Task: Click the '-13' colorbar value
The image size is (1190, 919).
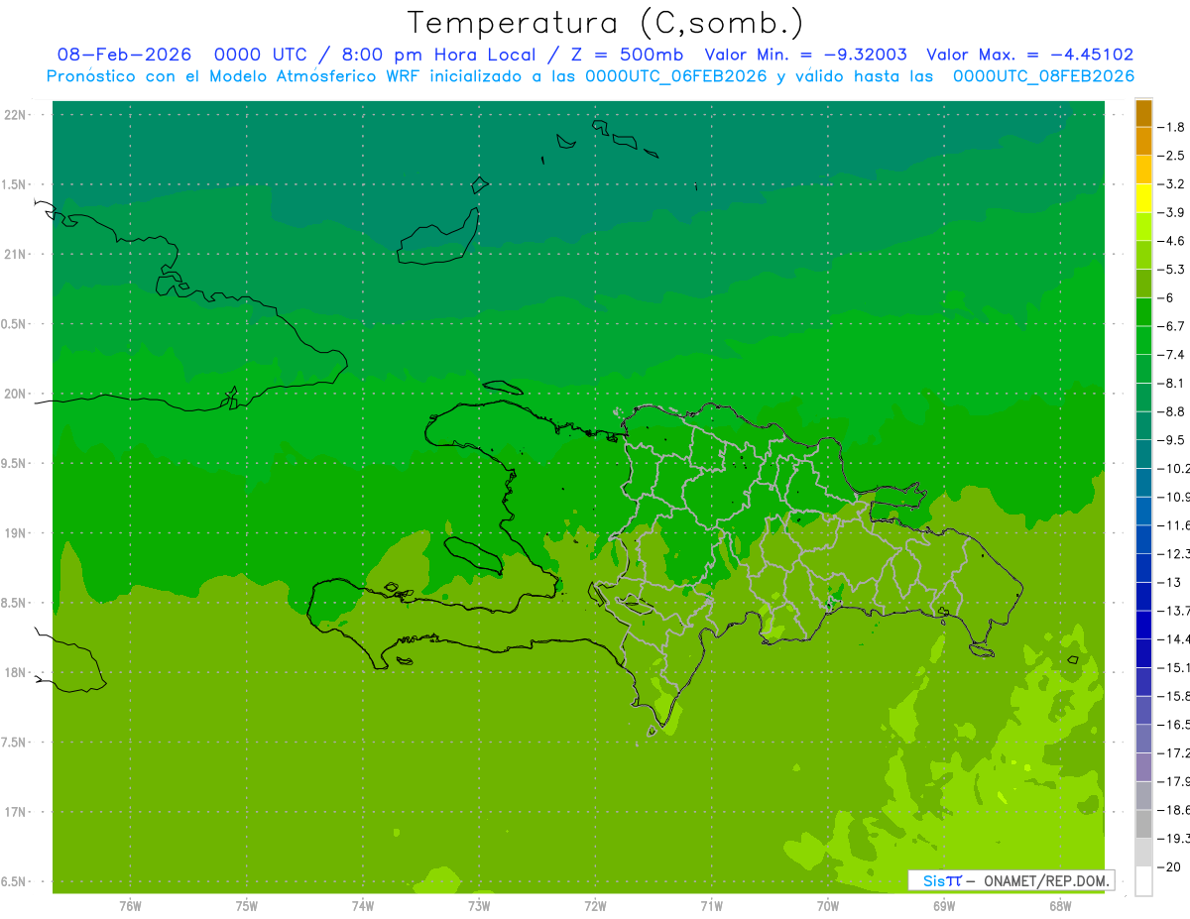Action: coord(1169,582)
